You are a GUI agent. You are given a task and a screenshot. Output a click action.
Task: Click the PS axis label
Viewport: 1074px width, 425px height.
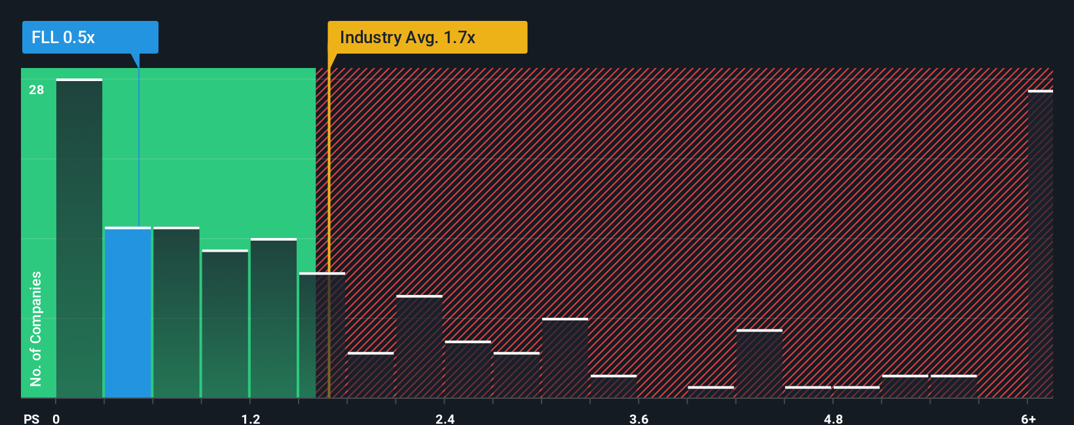[x=31, y=418]
